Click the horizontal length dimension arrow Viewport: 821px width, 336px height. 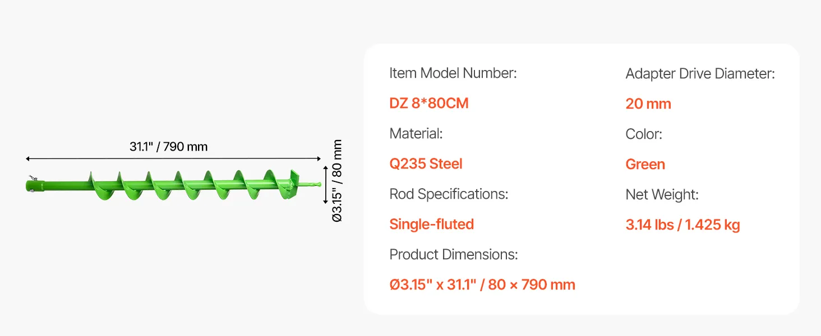[173, 160]
